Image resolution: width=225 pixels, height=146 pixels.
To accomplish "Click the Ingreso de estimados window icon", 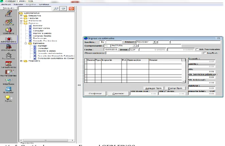I will coord(86,38).
